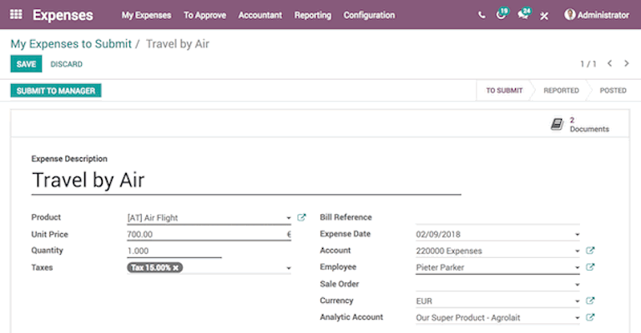Expand the Currency dropdown arrow
Viewport: 641px width, 333px height.
point(578,301)
